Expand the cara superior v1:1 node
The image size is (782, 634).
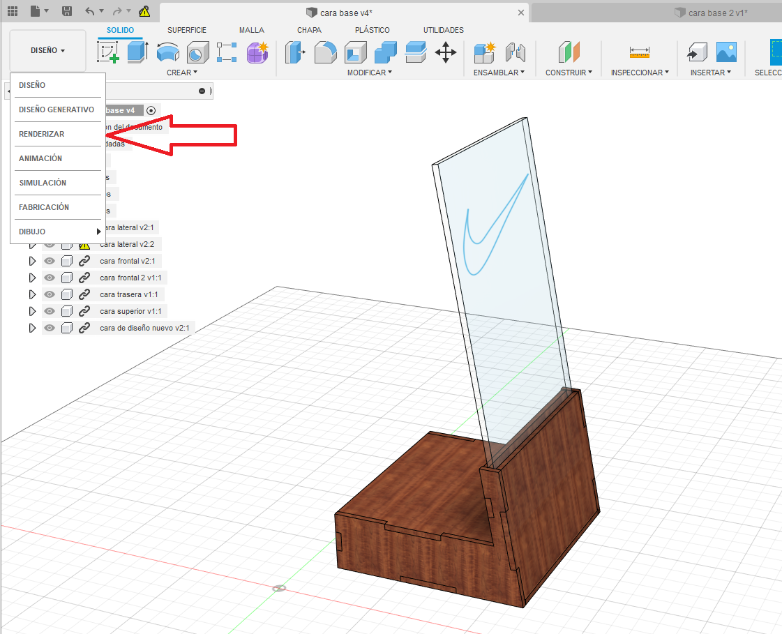coord(32,311)
